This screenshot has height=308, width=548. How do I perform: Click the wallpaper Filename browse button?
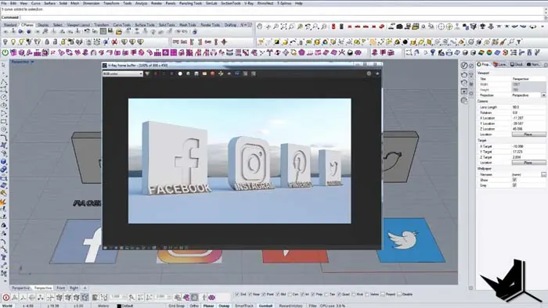pos(543,174)
